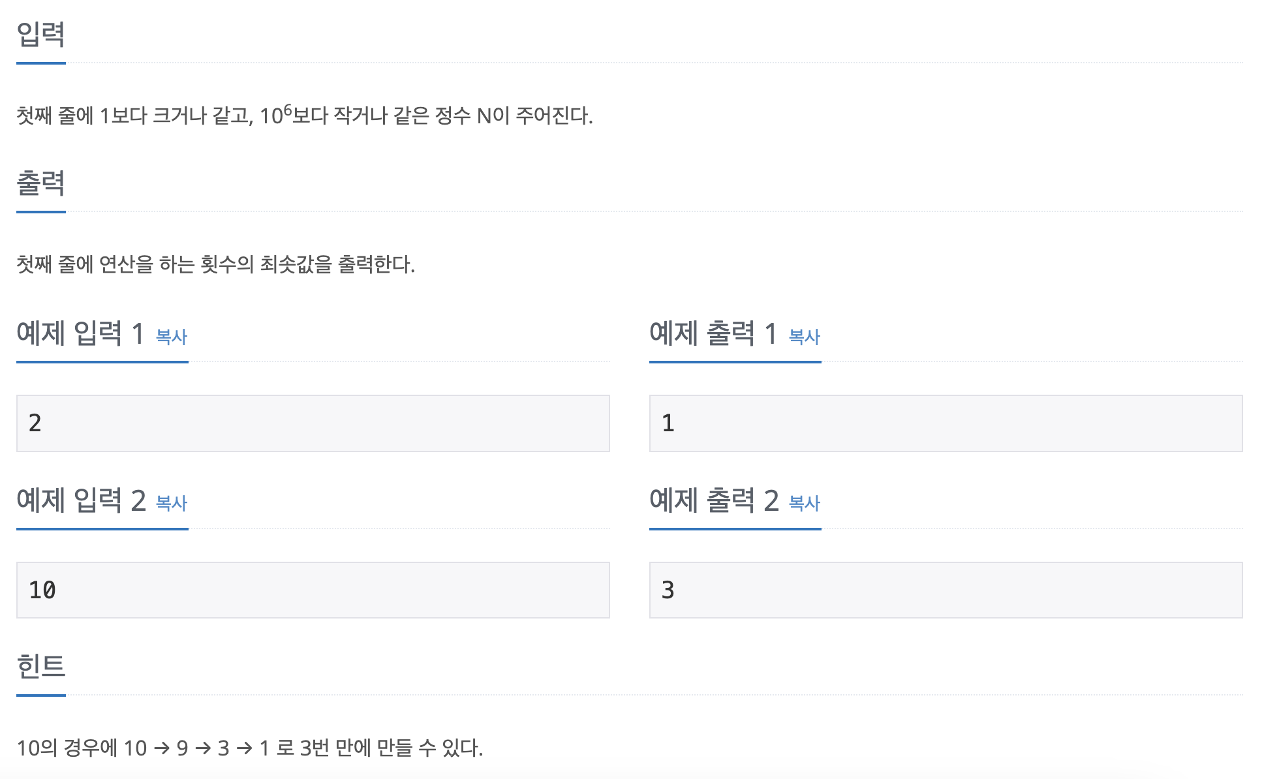Click the underline beneath 입력 heading
1262x779 pixels.
pyautogui.click(x=40, y=63)
